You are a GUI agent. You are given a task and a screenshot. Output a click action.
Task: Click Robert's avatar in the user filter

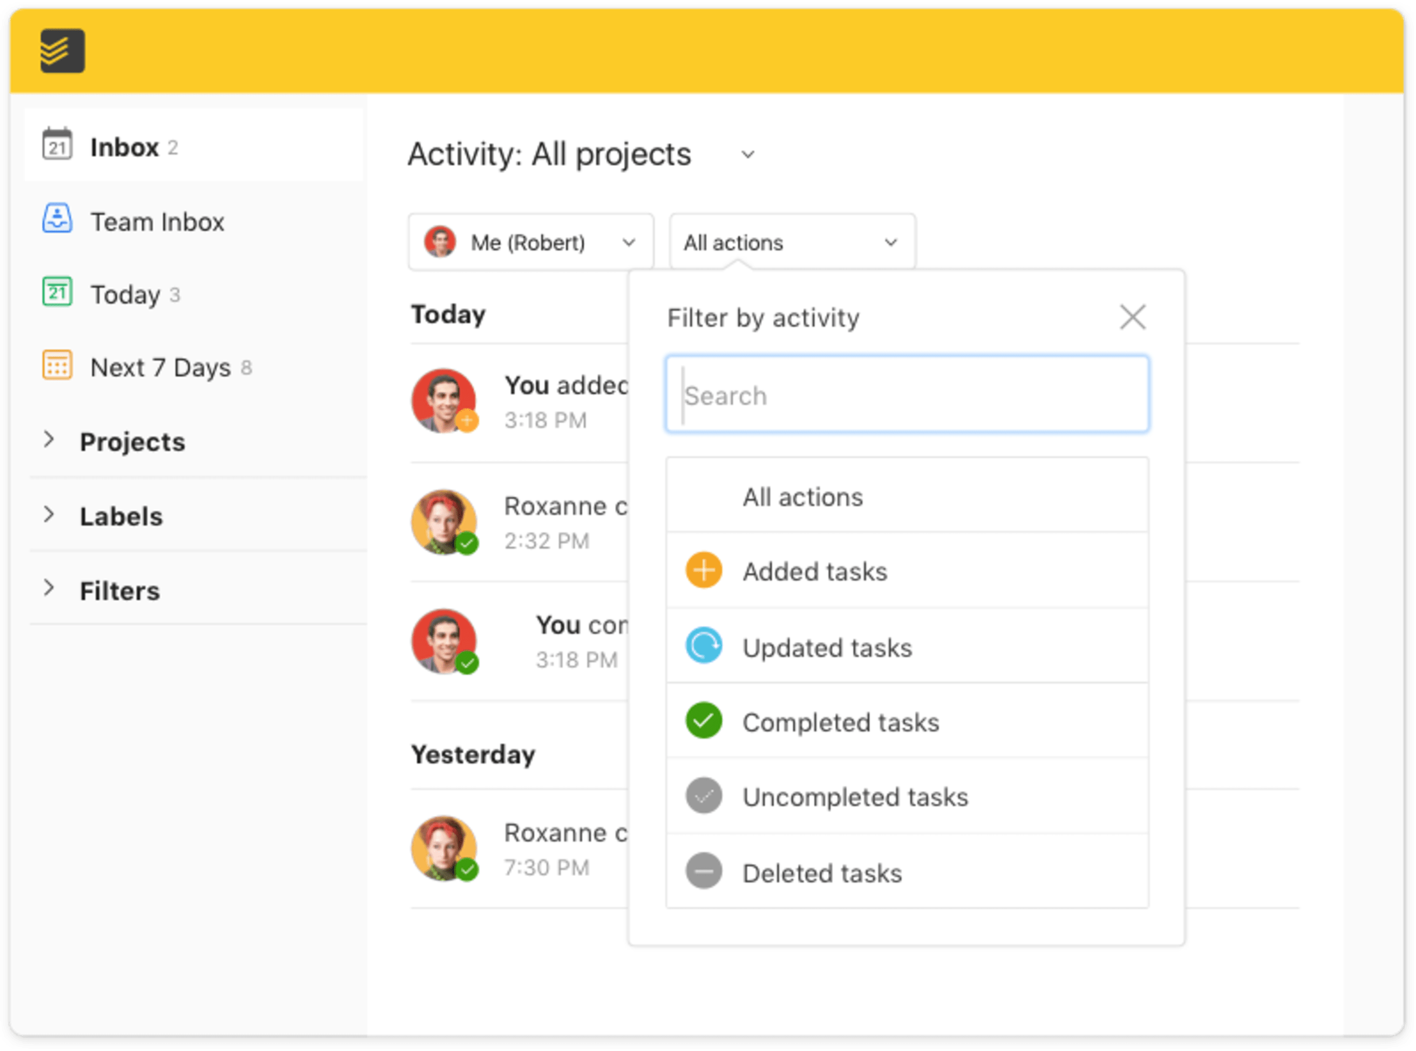coord(440,242)
